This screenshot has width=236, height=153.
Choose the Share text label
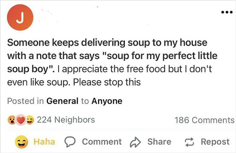[x=159, y=142]
